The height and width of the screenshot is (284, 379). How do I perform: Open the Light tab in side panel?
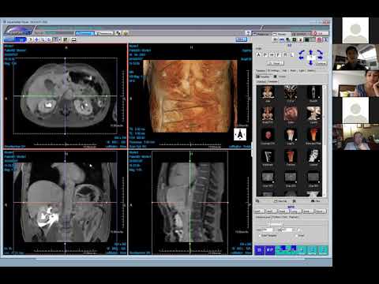302,71
